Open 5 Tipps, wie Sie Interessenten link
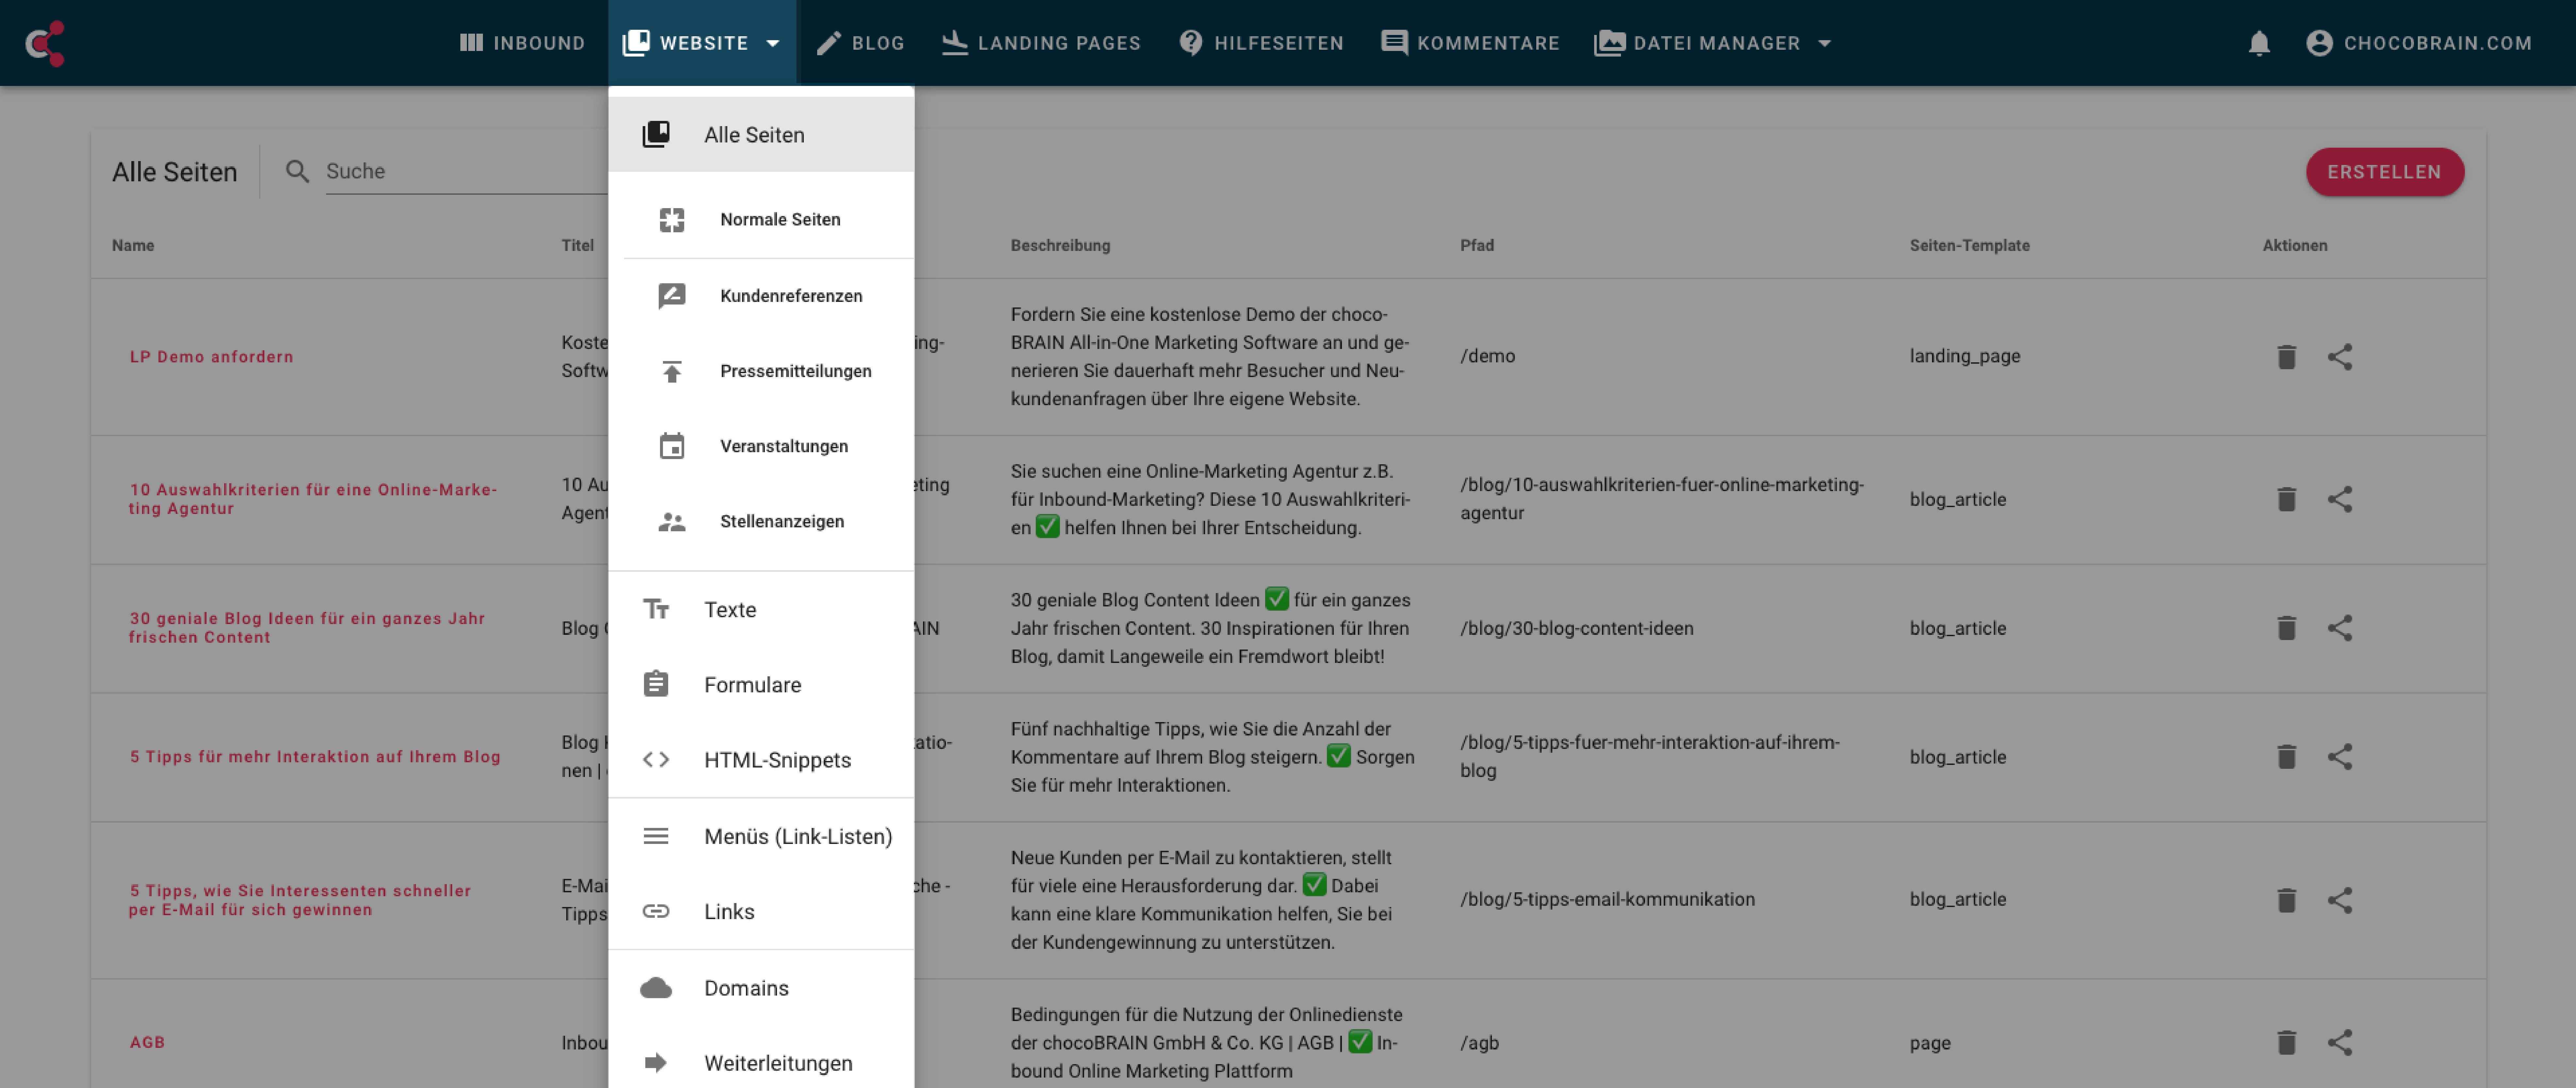The width and height of the screenshot is (2576, 1088). (x=300, y=900)
